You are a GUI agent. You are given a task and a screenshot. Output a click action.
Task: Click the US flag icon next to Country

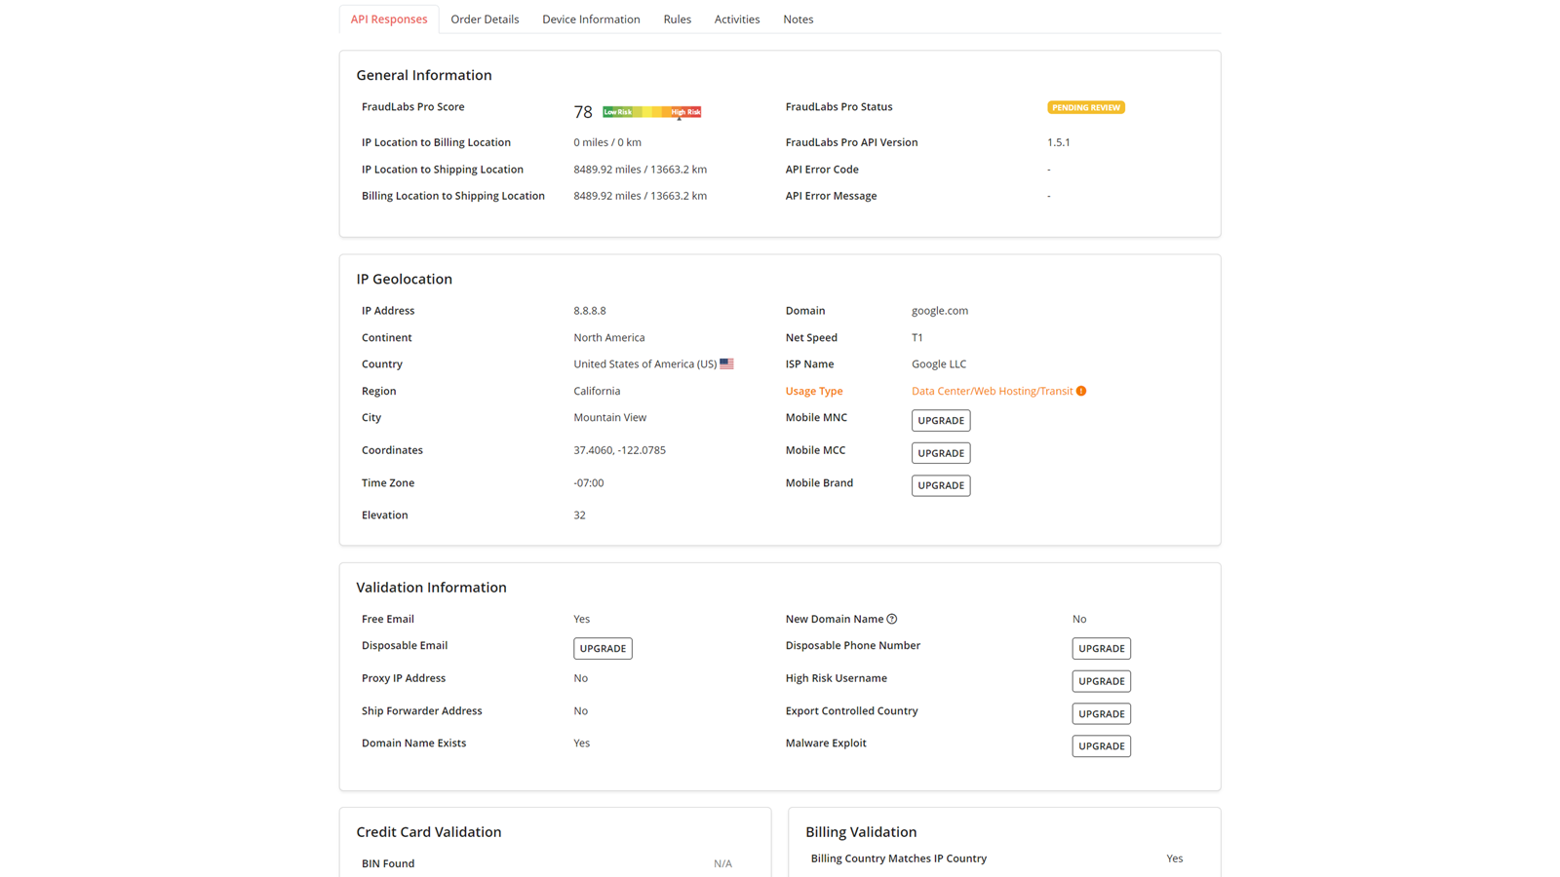(x=726, y=364)
